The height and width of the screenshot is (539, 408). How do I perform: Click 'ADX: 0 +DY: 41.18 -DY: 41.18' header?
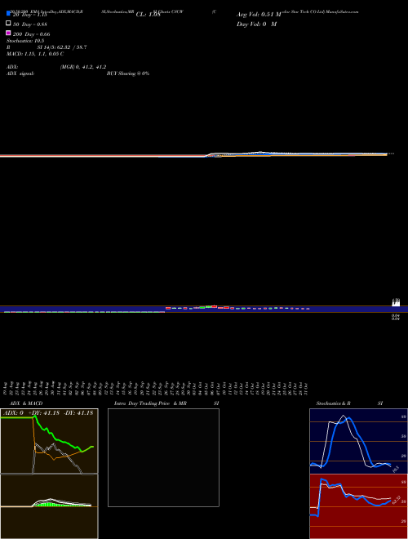click(48, 413)
